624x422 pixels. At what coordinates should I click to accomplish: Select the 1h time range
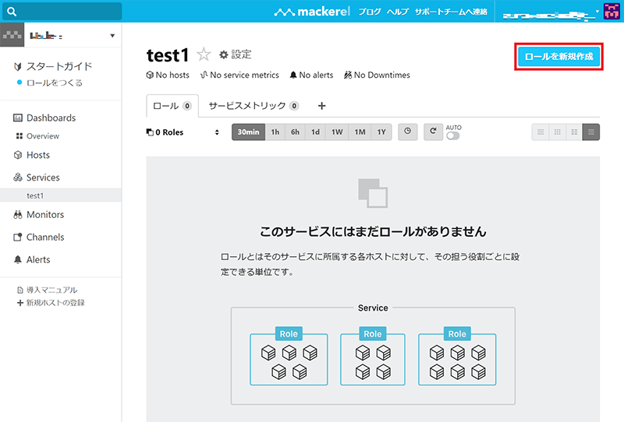275,132
